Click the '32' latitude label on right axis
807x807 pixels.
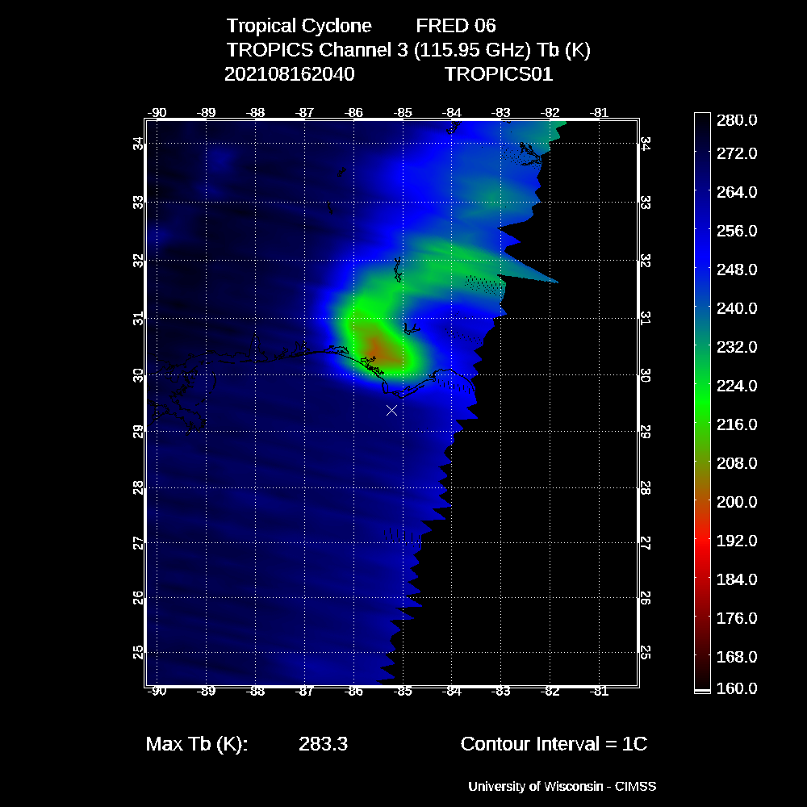tap(646, 261)
